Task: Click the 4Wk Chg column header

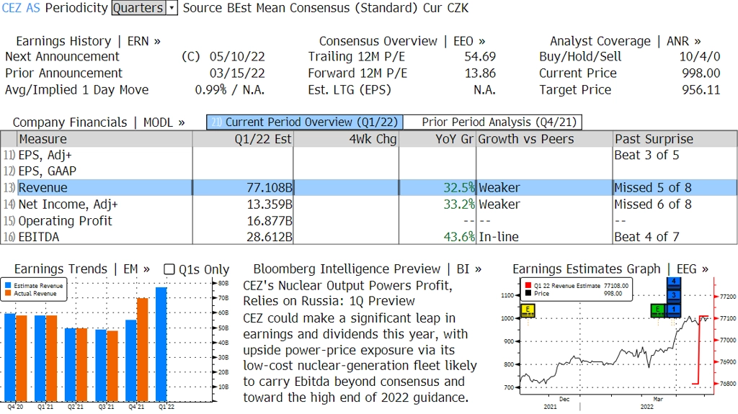Action: pos(346,139)
